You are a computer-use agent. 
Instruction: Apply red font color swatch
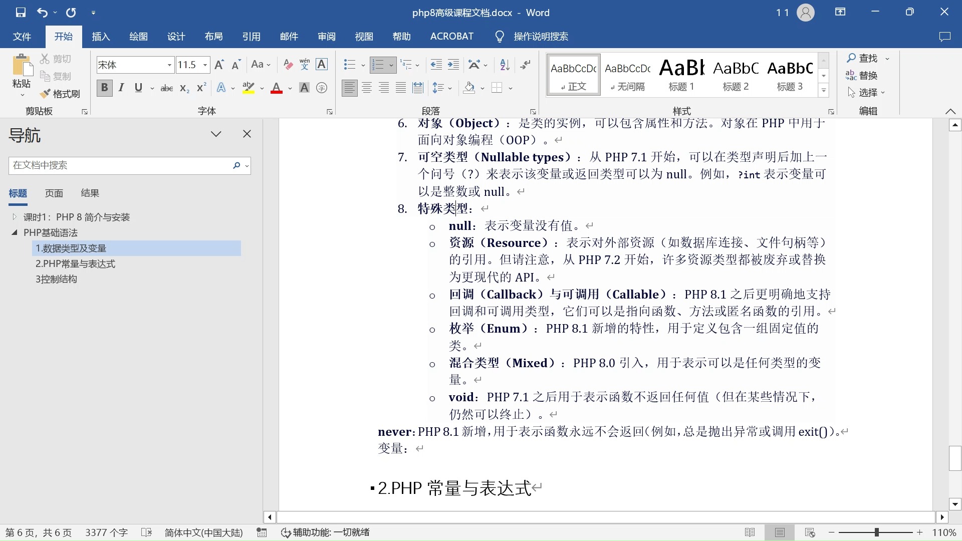(277, 88)
